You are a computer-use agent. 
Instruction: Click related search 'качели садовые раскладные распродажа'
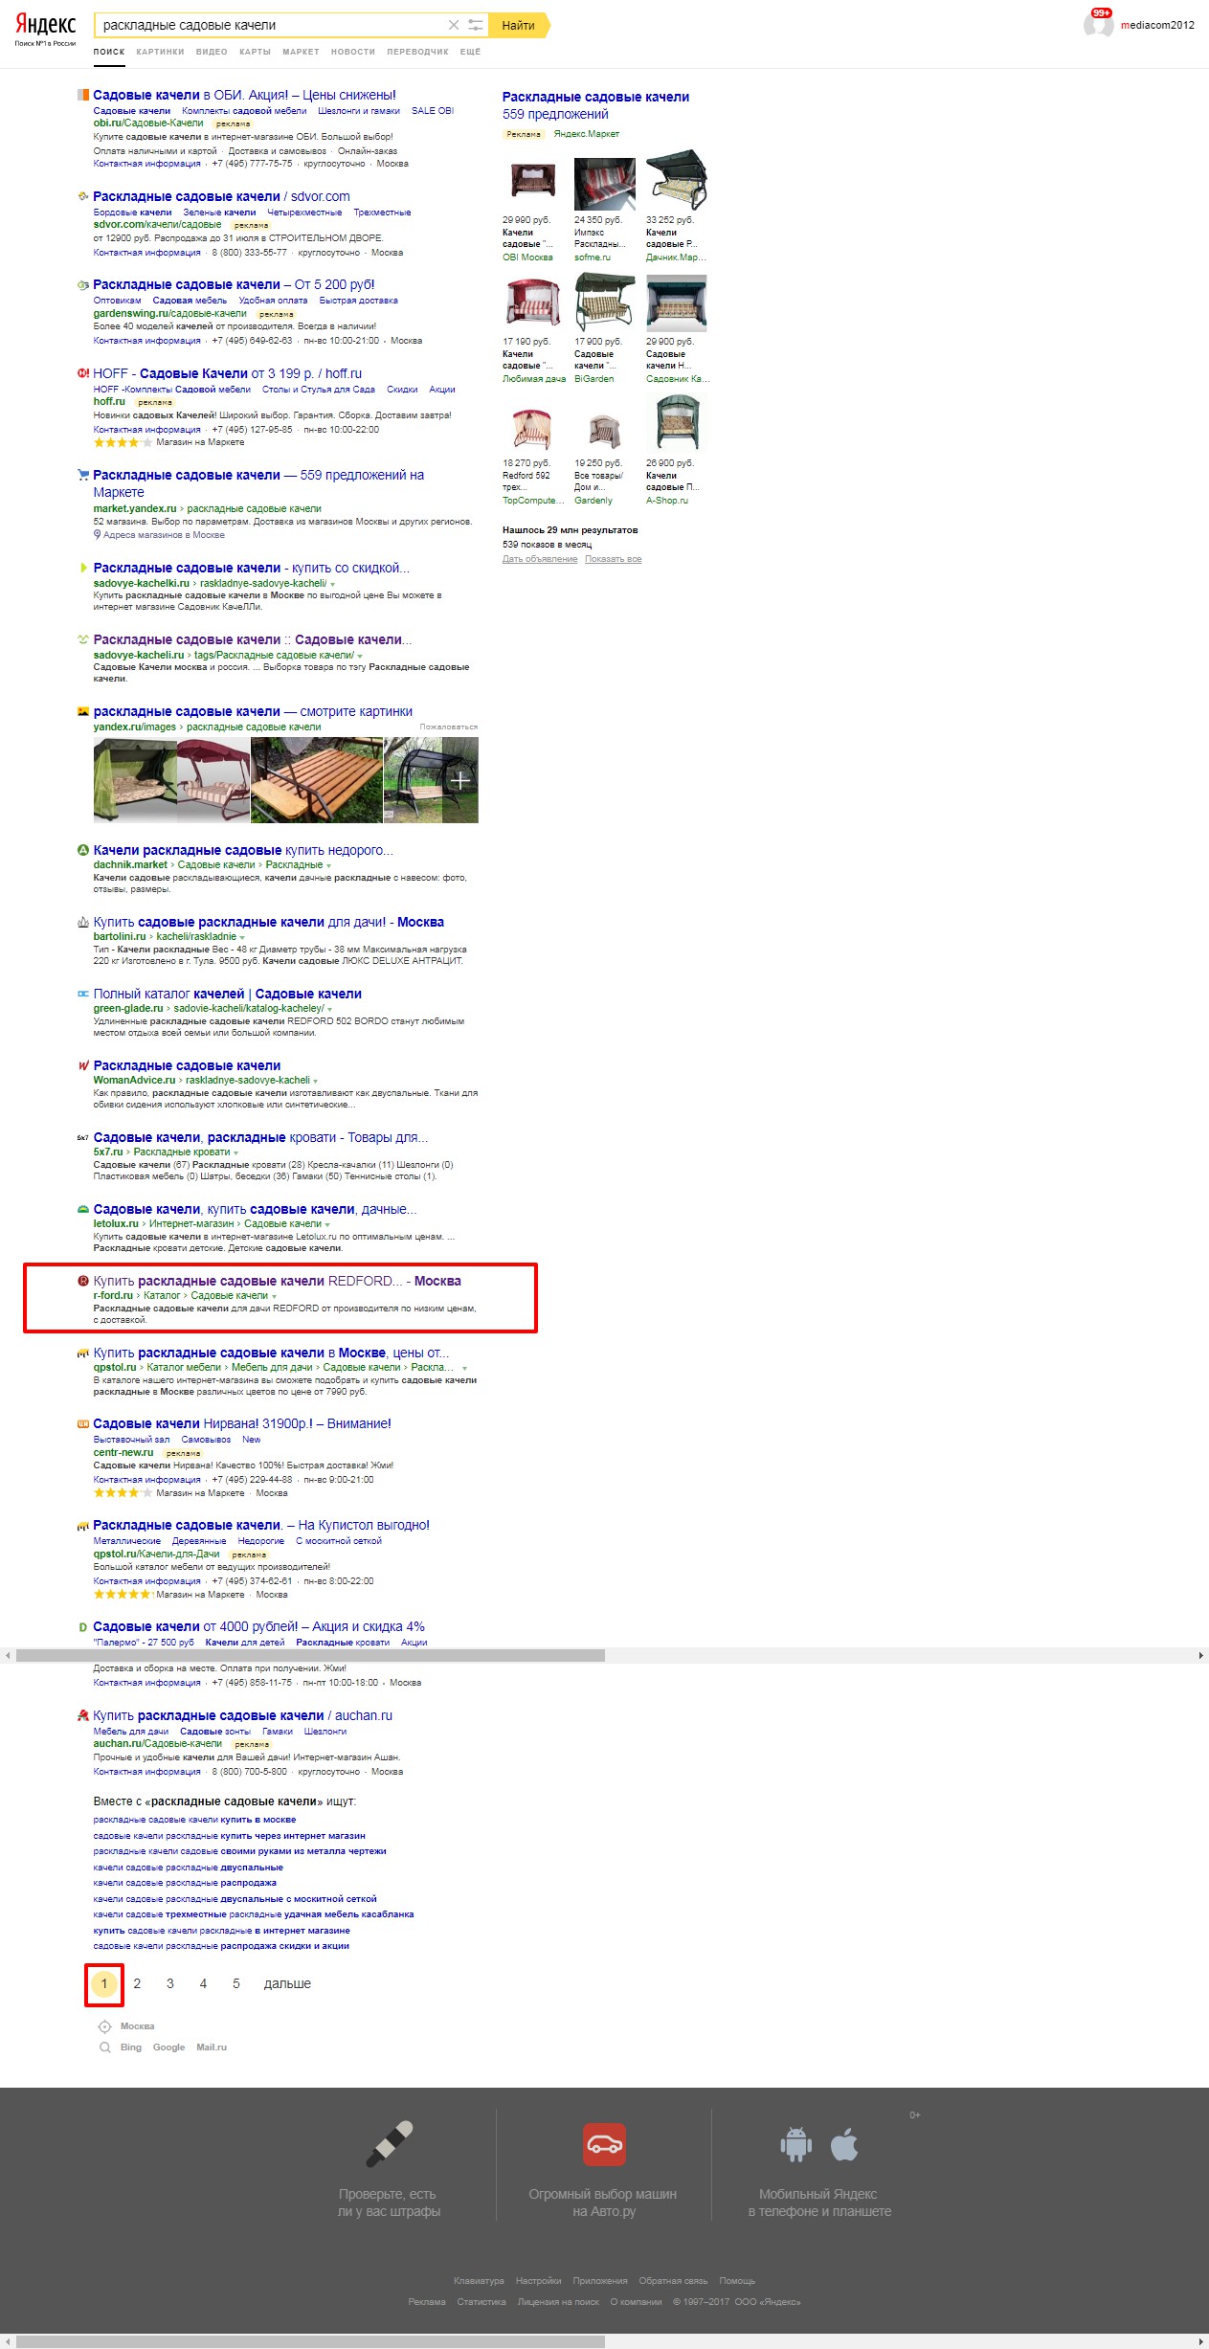[x=185, y=1883]
